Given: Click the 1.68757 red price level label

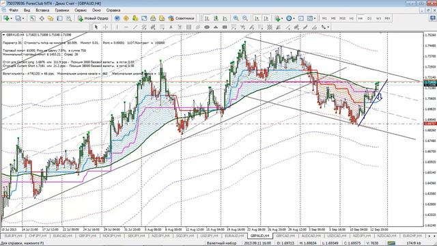Looking at the screenshot, I should (429, 124).
